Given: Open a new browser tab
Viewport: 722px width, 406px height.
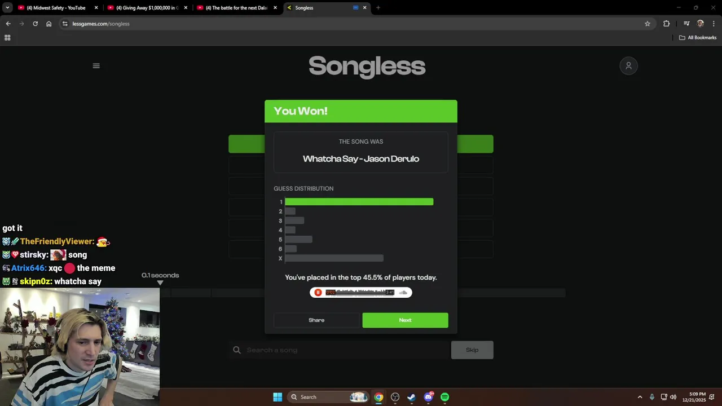Looking at the screenshot, I should point(378,8).
